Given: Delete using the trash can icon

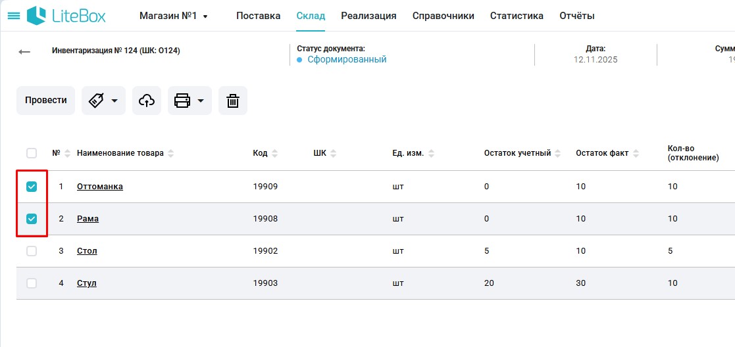Looking at the screenshot, I should (233, 100).
